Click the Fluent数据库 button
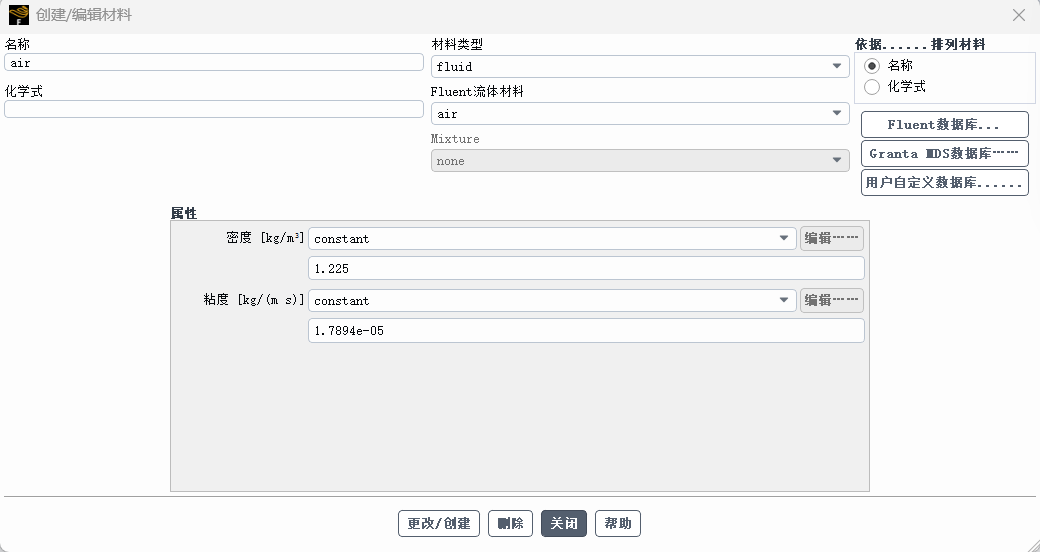This screenshot has width=1040, height=552. 944,125
